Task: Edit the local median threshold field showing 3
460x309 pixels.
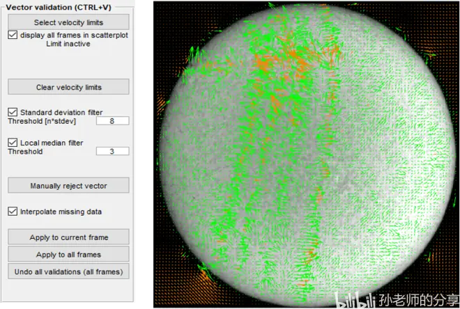Action: tap(112, 152)
